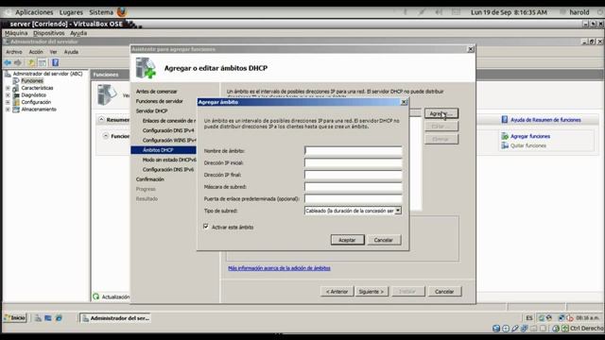Viewport: 605px width, 340px height.
Task: Click the Máscara de subred input field
Action: click(x=353, y=187)
